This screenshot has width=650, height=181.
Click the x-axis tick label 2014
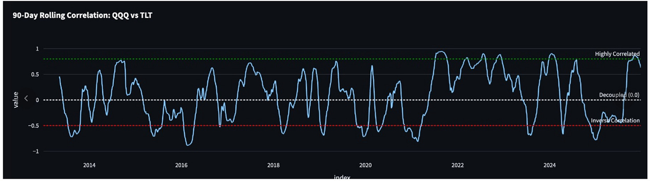pyautogui.click(x=89, y=165)
